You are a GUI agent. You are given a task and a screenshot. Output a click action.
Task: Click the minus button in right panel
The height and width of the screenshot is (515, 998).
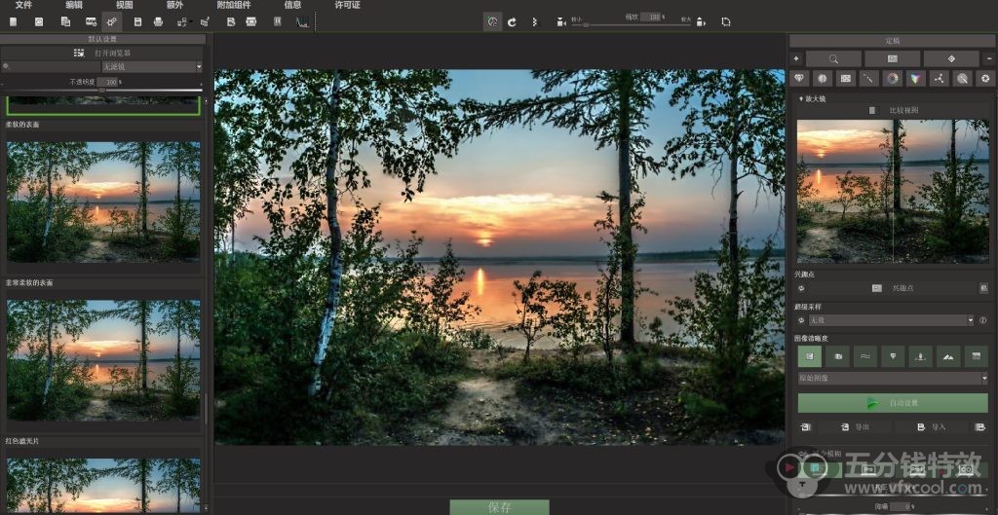989,58
